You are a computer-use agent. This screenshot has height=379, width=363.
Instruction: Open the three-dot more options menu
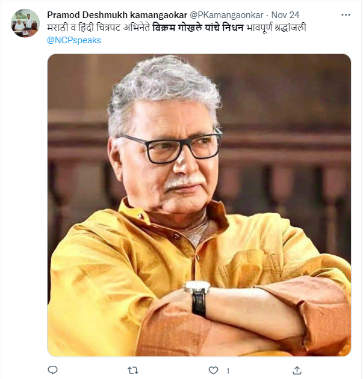[345, 14]
